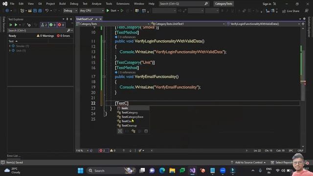The height and width of the screenshot is (176, 313).
Task: Click the Start debugging button
Action: 112,11
